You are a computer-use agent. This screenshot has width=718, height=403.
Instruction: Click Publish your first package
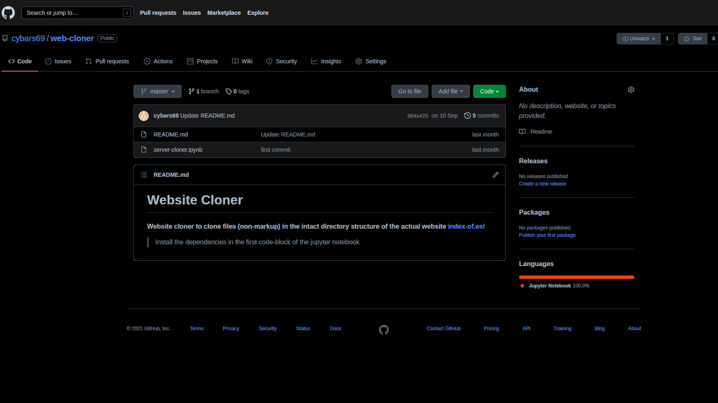(x=547, y=235)
